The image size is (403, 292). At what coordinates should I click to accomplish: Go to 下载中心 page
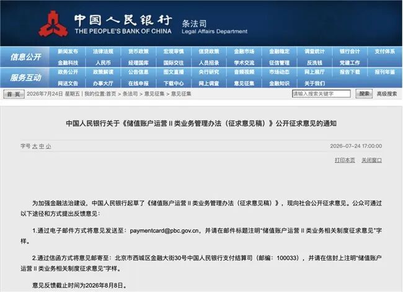(174, 84)
